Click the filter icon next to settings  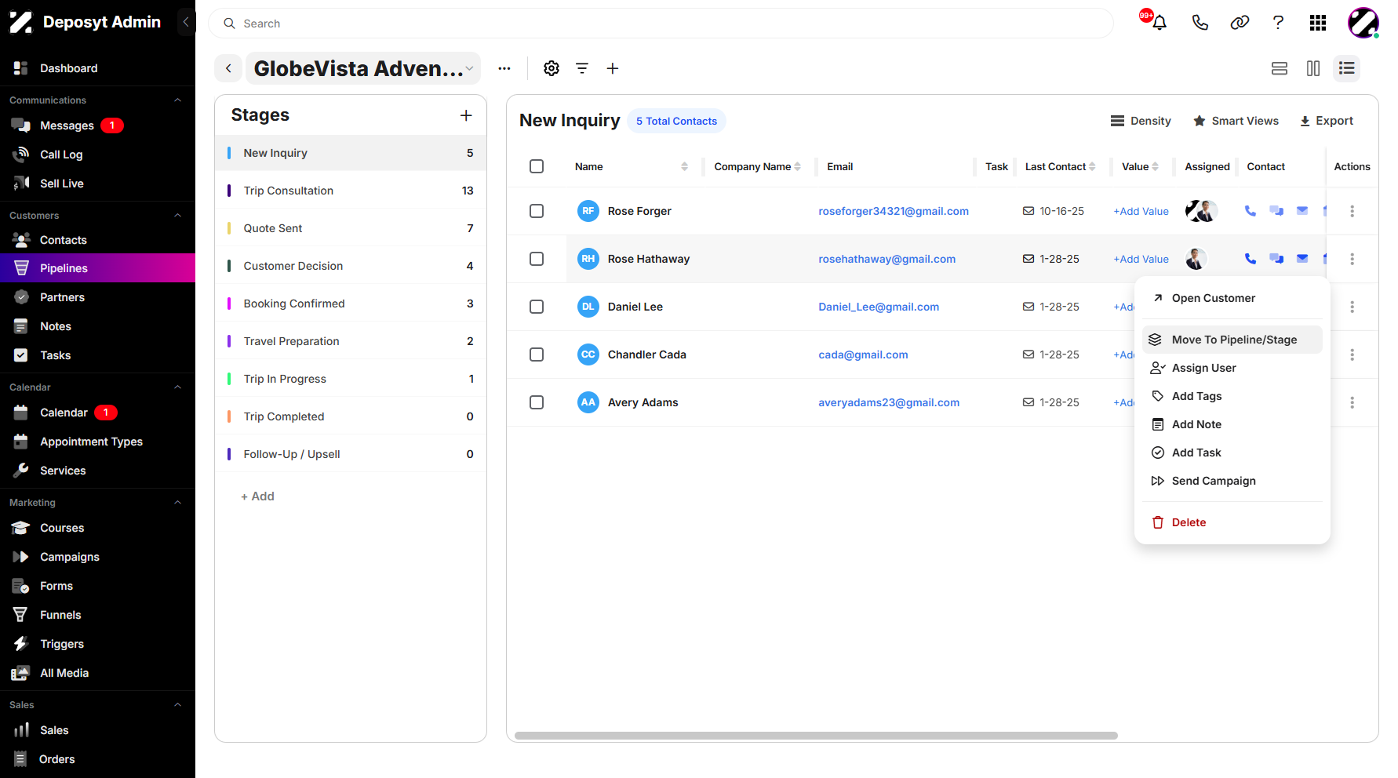582,68
